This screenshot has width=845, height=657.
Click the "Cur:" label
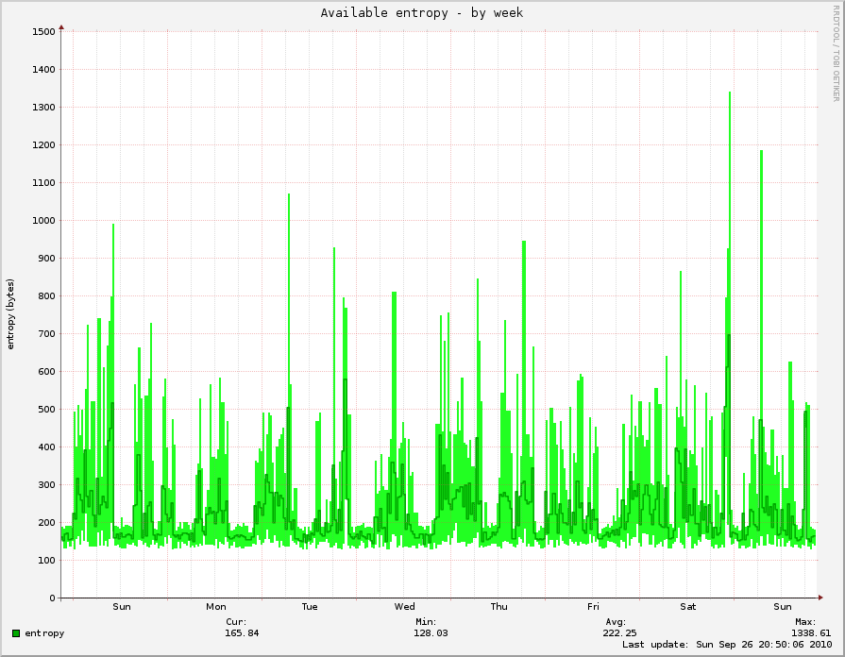pyautogui.click(x=236, y=621)
